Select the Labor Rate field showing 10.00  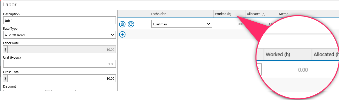click(x=62, y=49)
